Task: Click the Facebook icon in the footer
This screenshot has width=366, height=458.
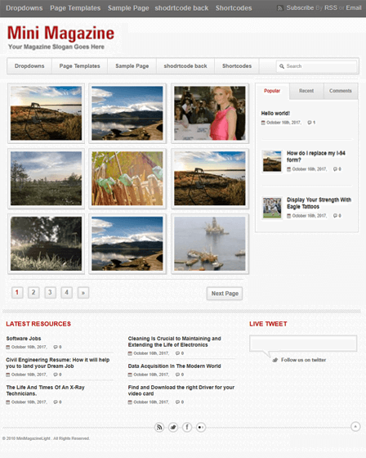Action: tap(187, 427)
